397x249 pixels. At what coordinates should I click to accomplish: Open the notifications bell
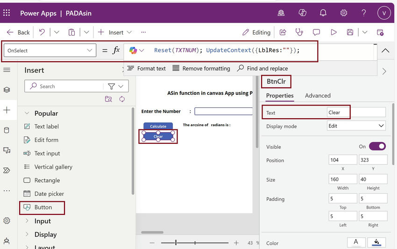coord(323,13)
